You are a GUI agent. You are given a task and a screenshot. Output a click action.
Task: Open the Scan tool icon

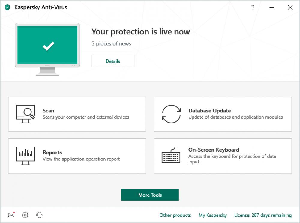click(25, 114)
